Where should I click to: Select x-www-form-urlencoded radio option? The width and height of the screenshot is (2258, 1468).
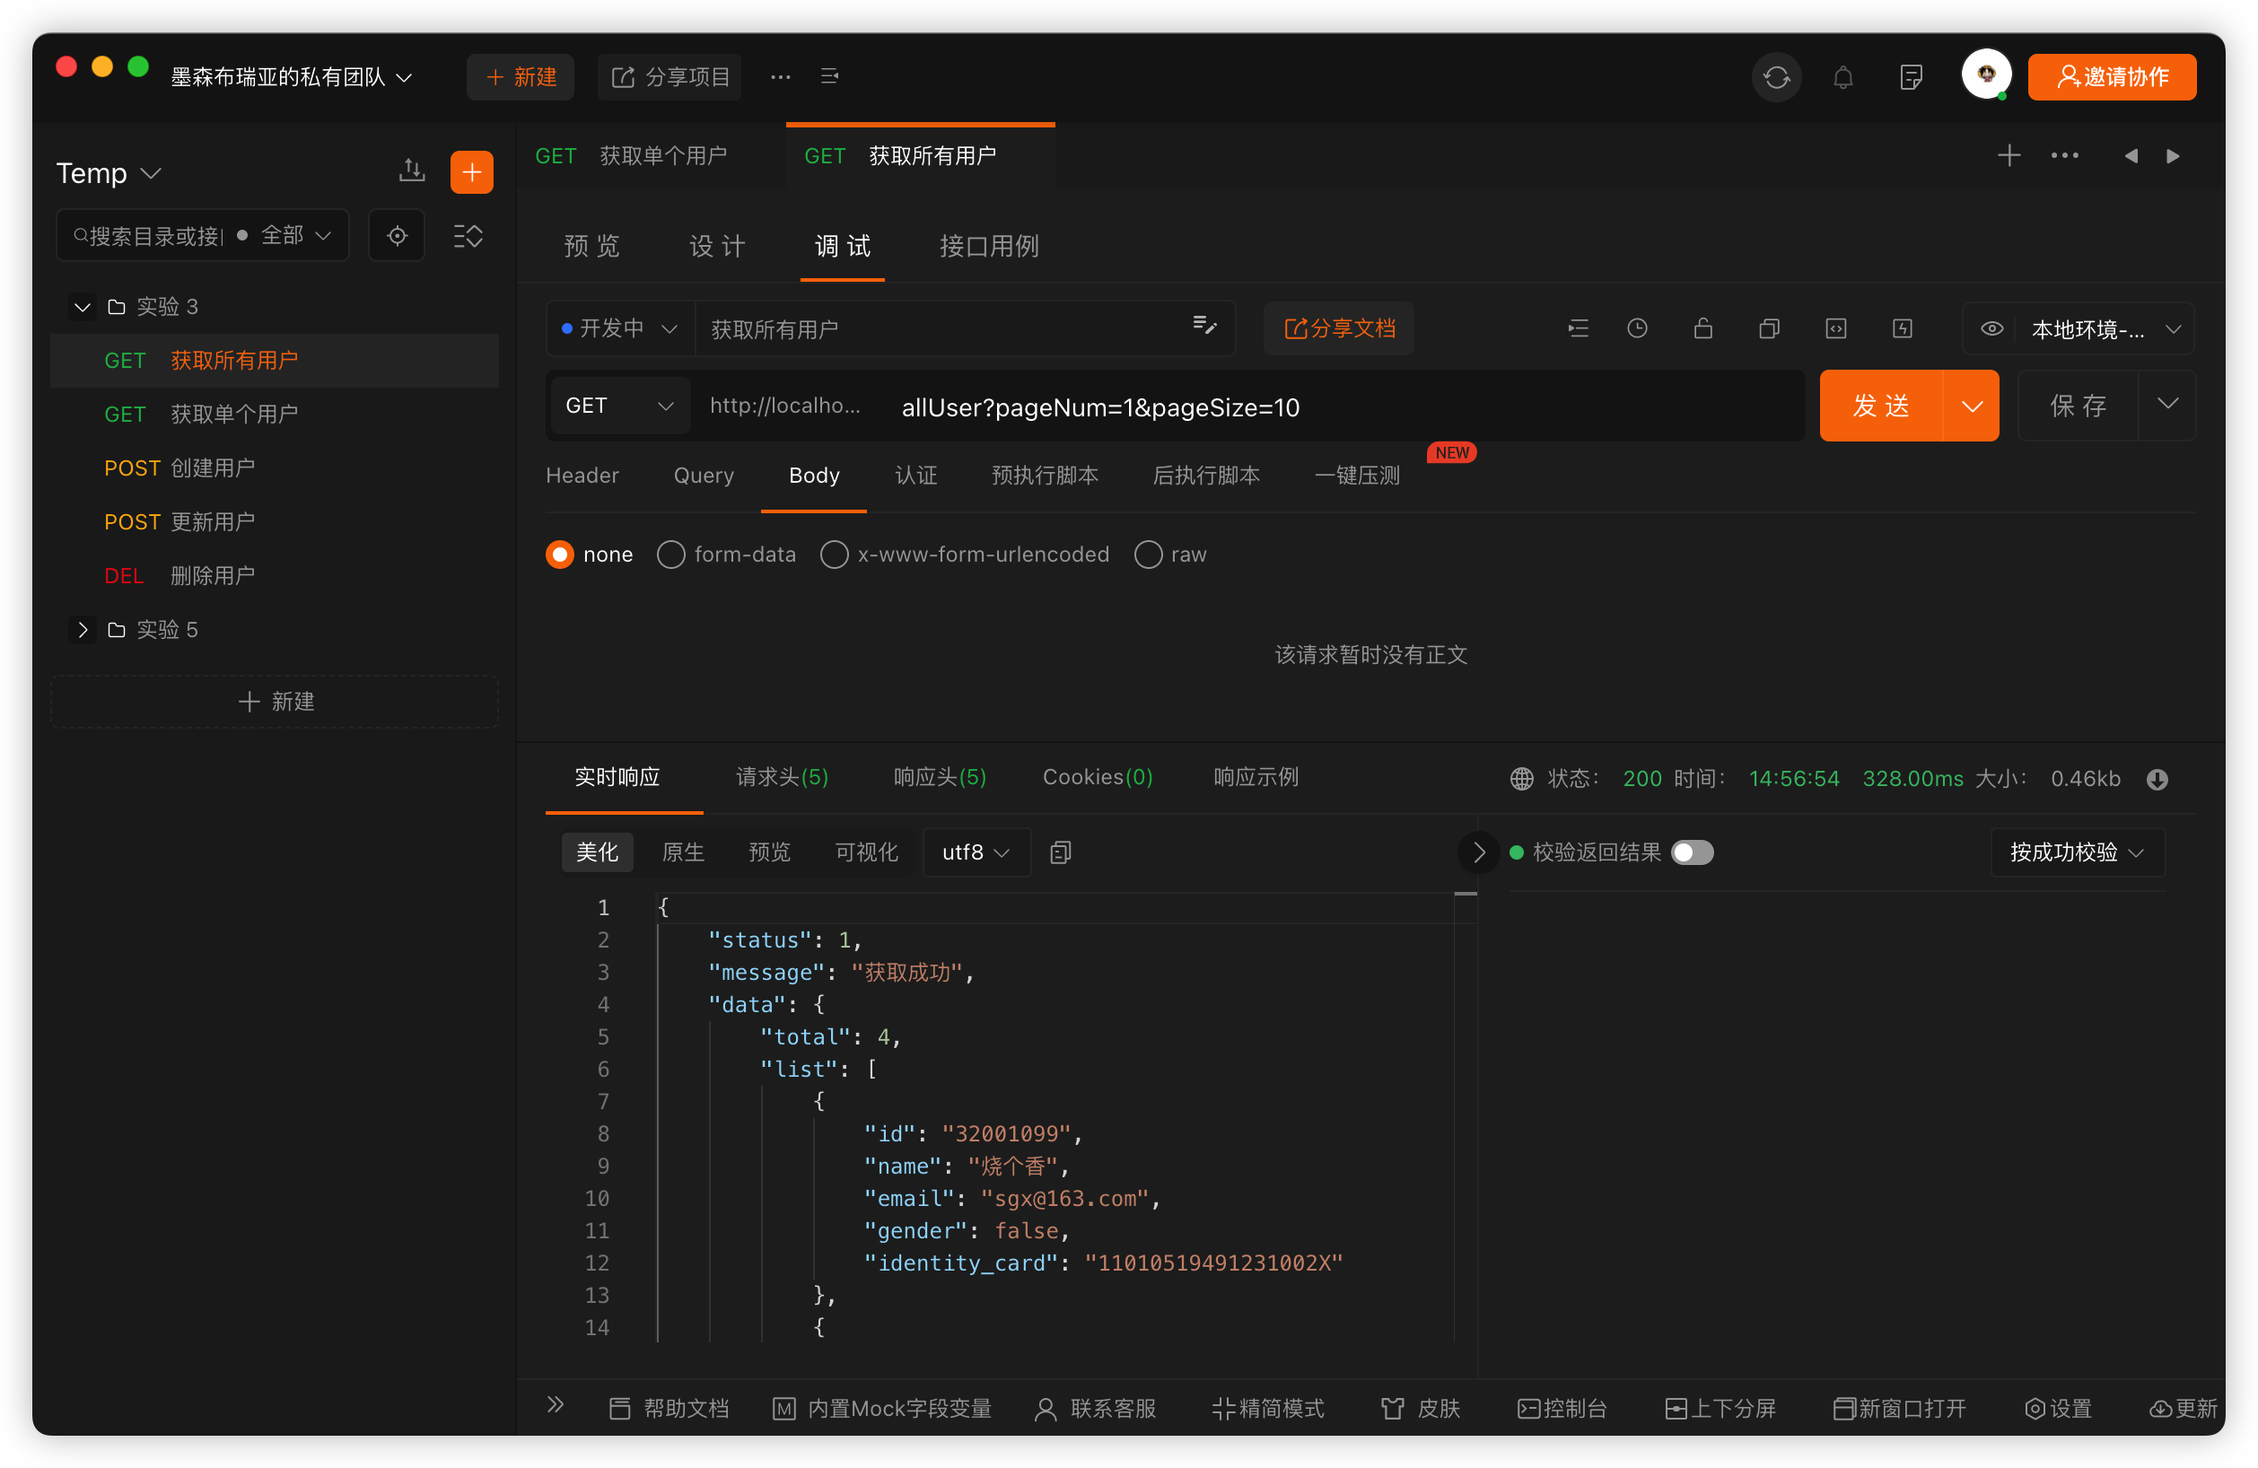834,554
